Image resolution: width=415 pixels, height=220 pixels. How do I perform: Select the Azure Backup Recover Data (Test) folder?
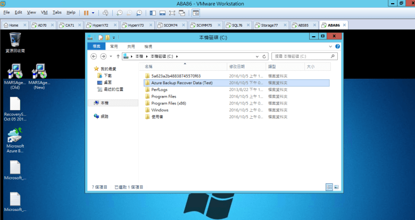(181, 83)
